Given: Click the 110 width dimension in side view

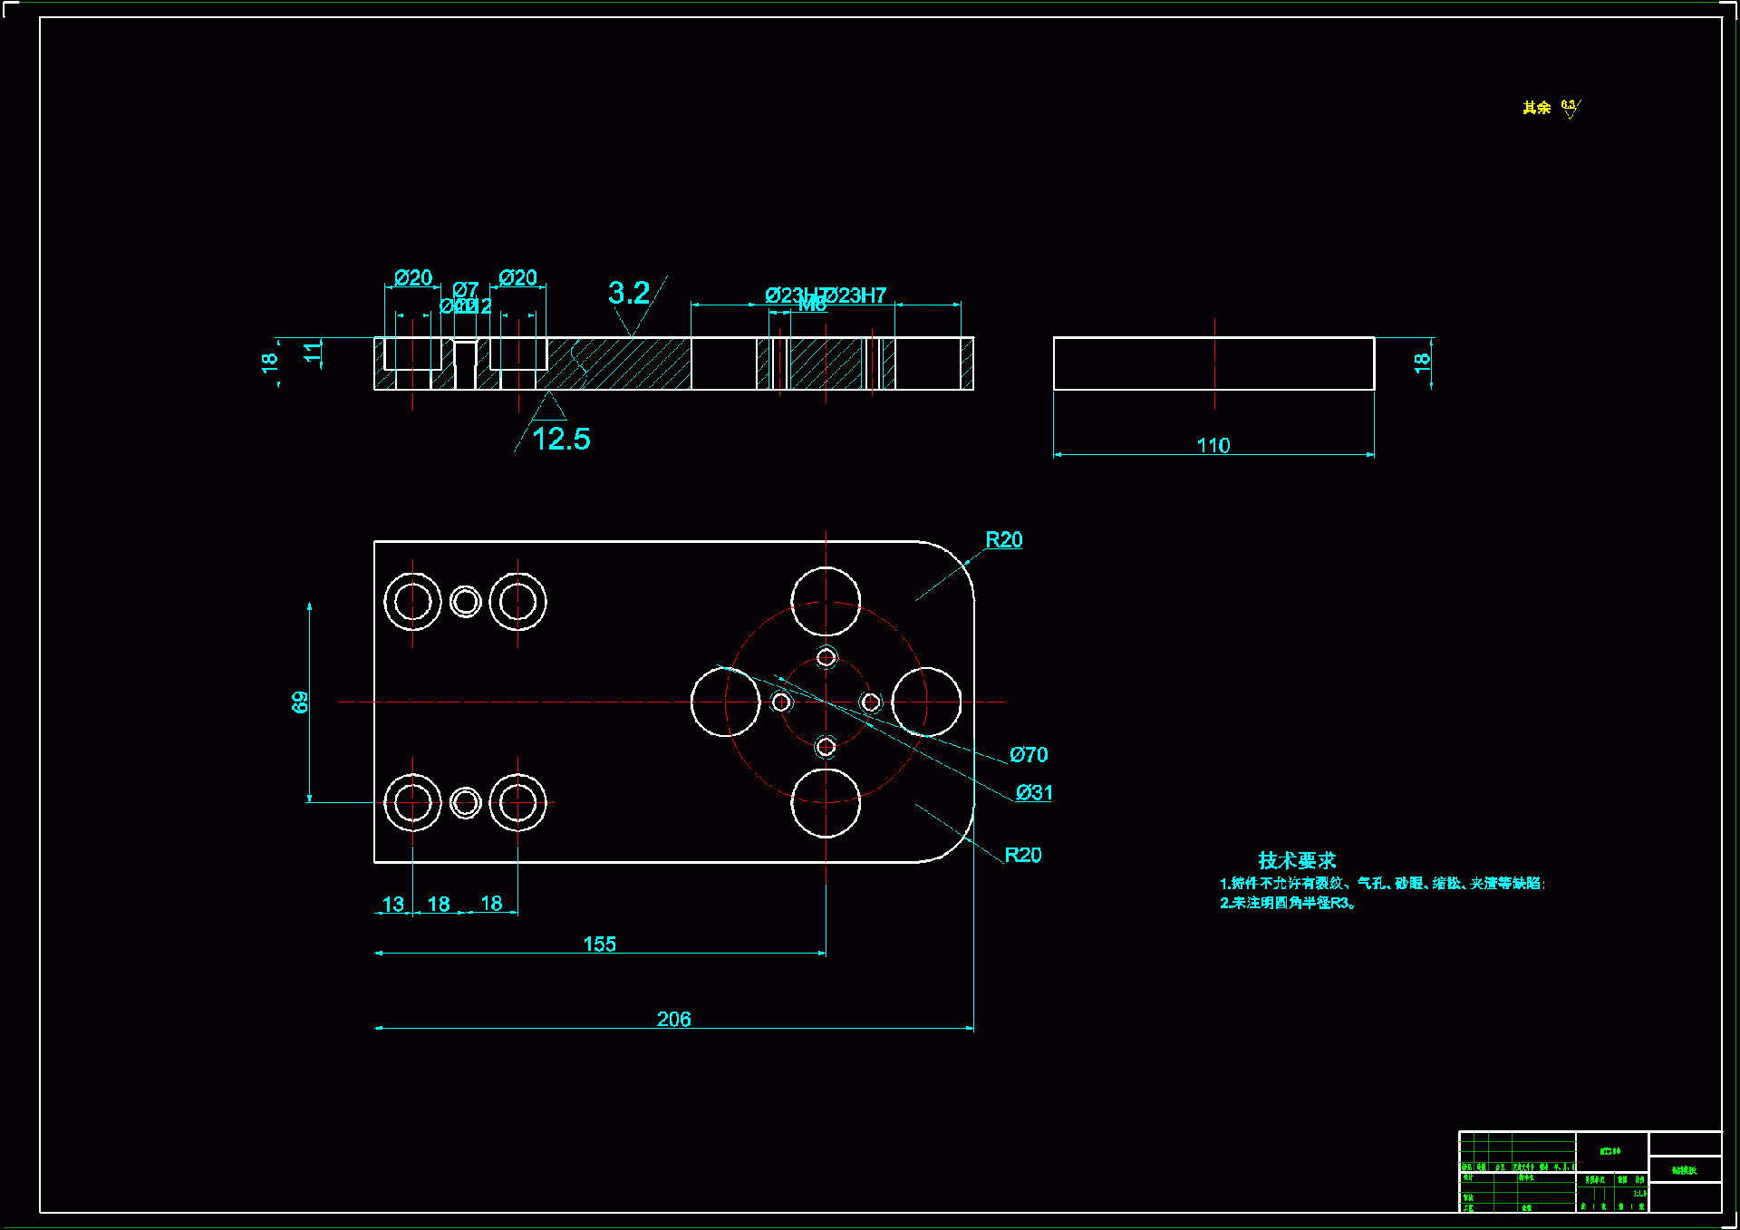Looking at the screenshot, I should point(1213,445).
